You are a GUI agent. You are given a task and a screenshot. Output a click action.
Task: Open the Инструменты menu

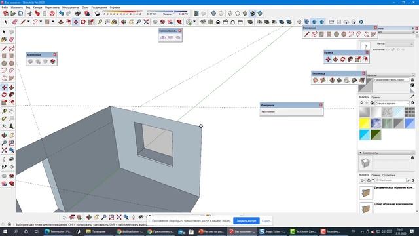tap(70, 7)
